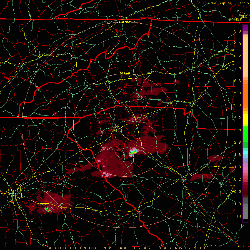Click the "DKD" label above the color bar
The image size is (250, 250).
[244, 16]
